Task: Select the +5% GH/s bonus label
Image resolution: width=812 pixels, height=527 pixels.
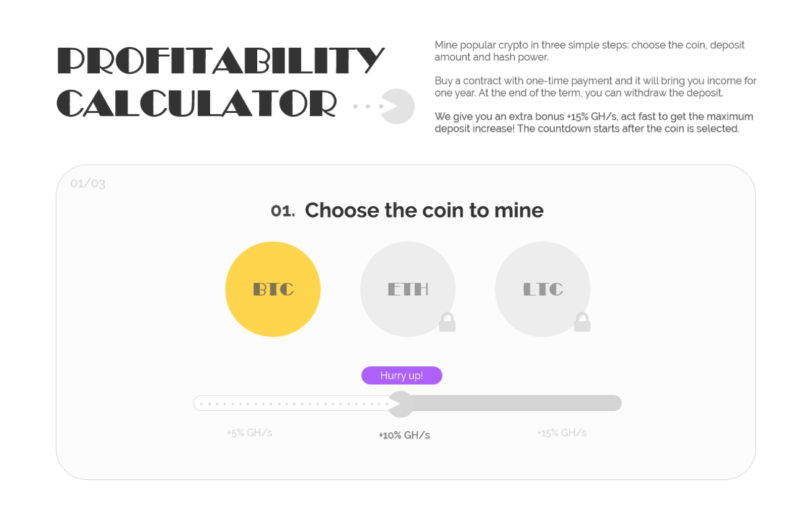Action: click(249, 433)
